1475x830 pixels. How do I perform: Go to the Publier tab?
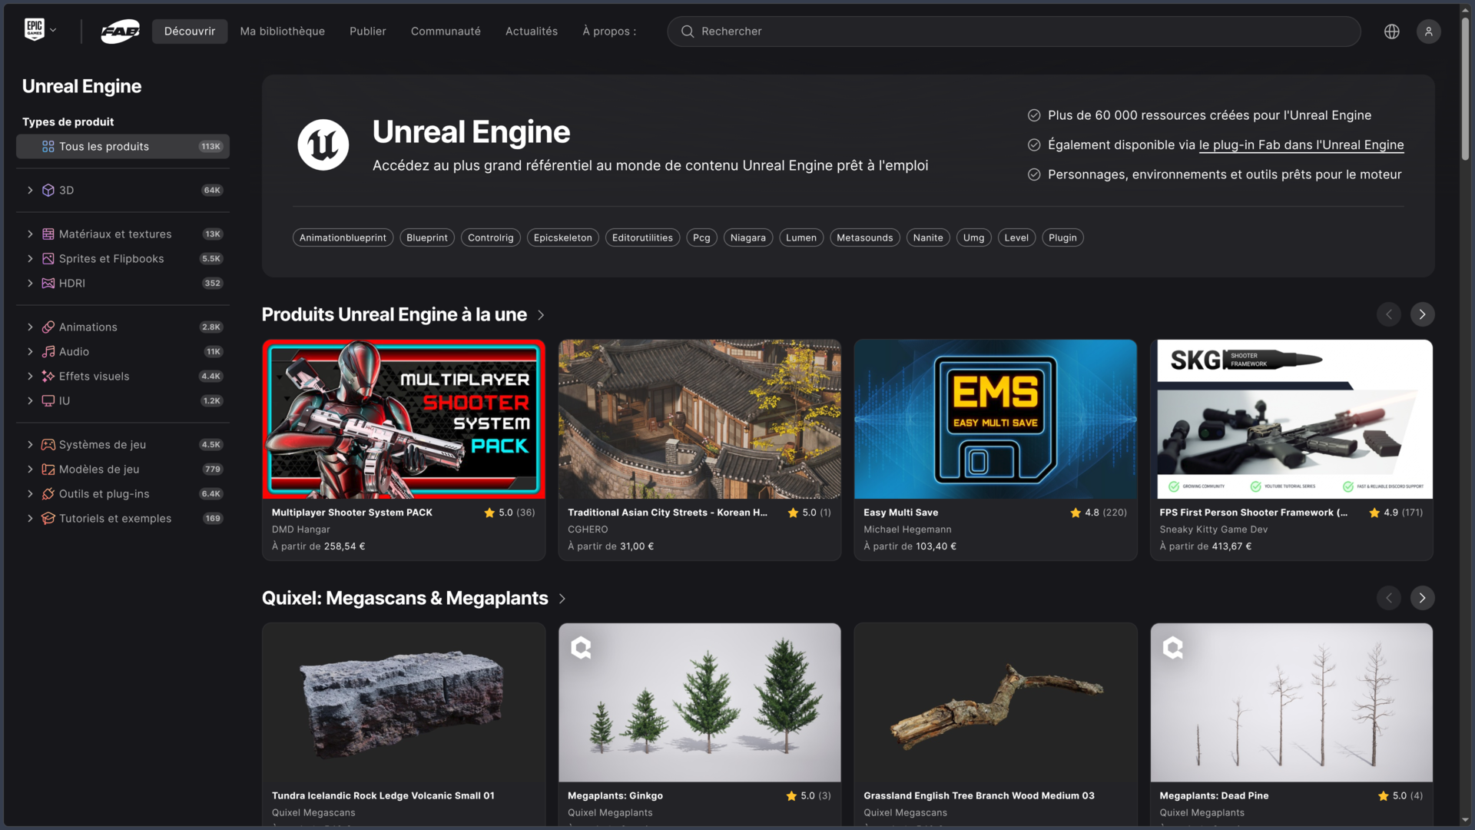coord(367,32)
